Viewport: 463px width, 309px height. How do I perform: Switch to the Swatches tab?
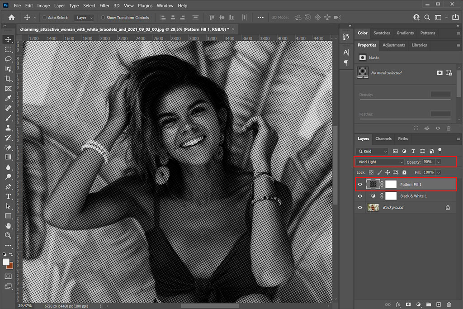pos(382,33)
